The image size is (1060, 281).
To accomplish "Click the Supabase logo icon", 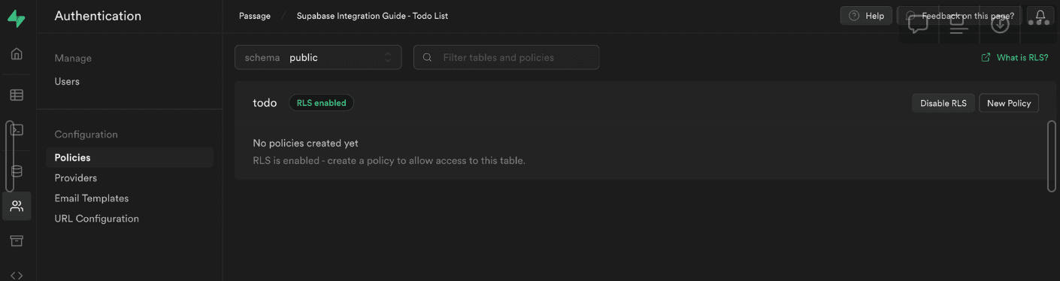I will coord(16,19).
